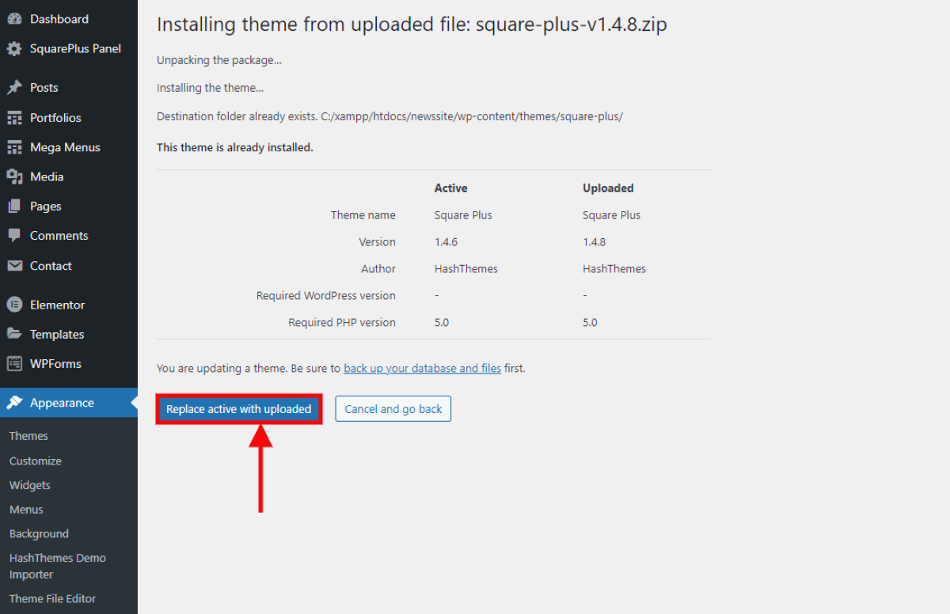The image size is (950, 614).
Task: Click HashThemes in the Active column
Action: click(x=466, y=269)
